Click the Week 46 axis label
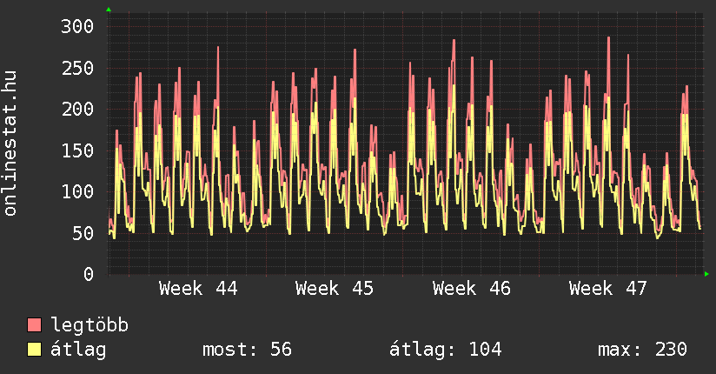 (x=472, y=289)
